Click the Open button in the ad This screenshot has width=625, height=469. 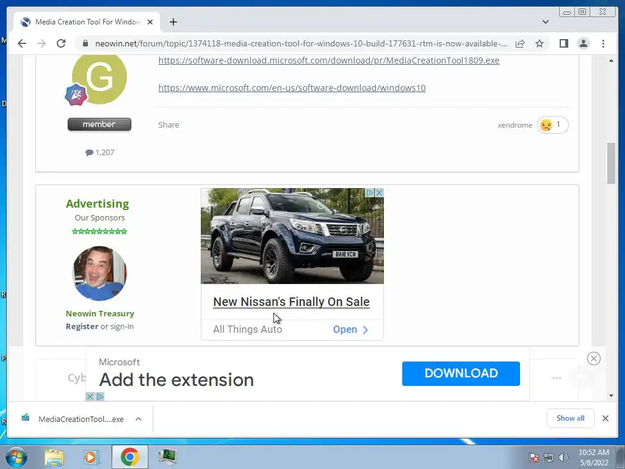tap(350, 329)
